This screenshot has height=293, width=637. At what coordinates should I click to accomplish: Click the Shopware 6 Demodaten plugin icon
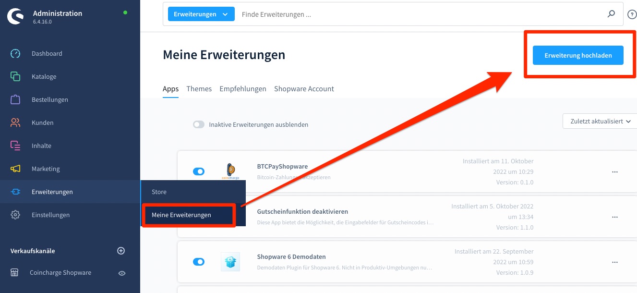tap(230, 262)
